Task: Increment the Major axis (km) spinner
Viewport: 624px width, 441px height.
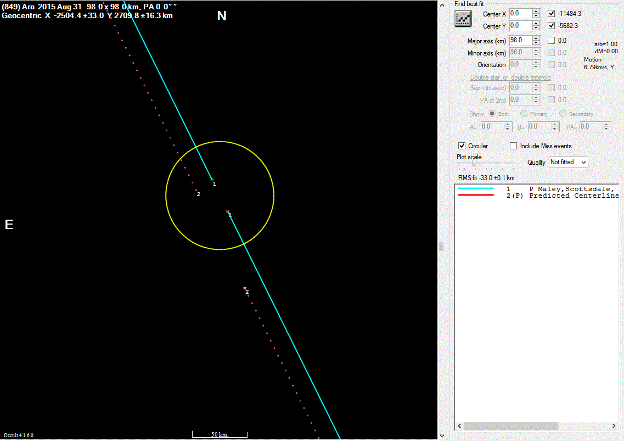Action: tap(536, 38)
